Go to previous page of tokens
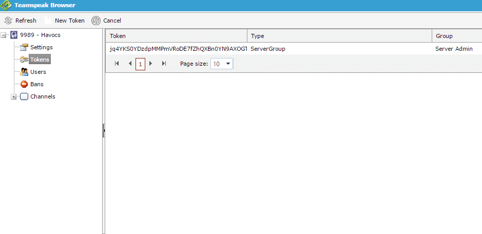The width and height of the screenshot is (482, 234). 130,64
